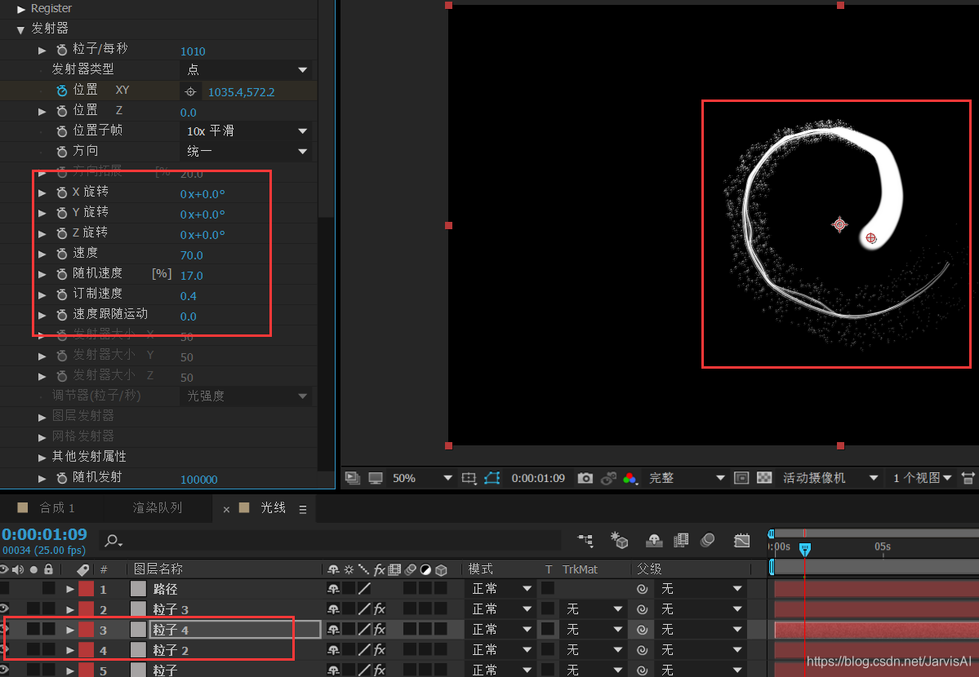The width and height of the screenshot is (979, 677).
Task: Toggle stopwatch for X 旋转
Action: [x=62, y=192]
